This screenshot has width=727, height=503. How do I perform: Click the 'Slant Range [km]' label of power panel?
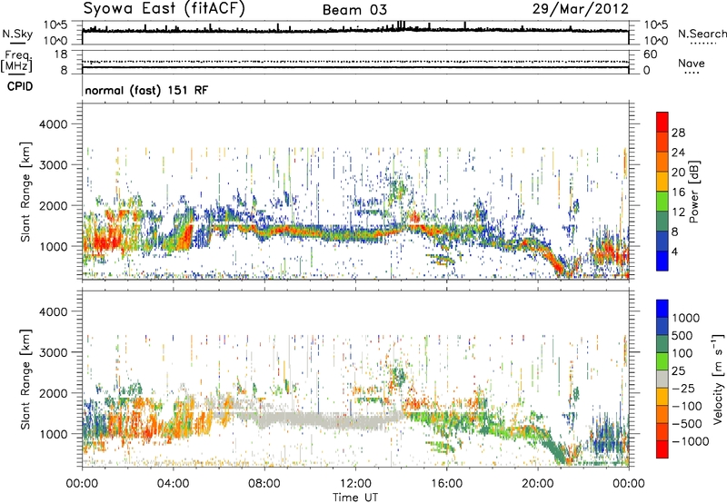(x=25, y=192)
